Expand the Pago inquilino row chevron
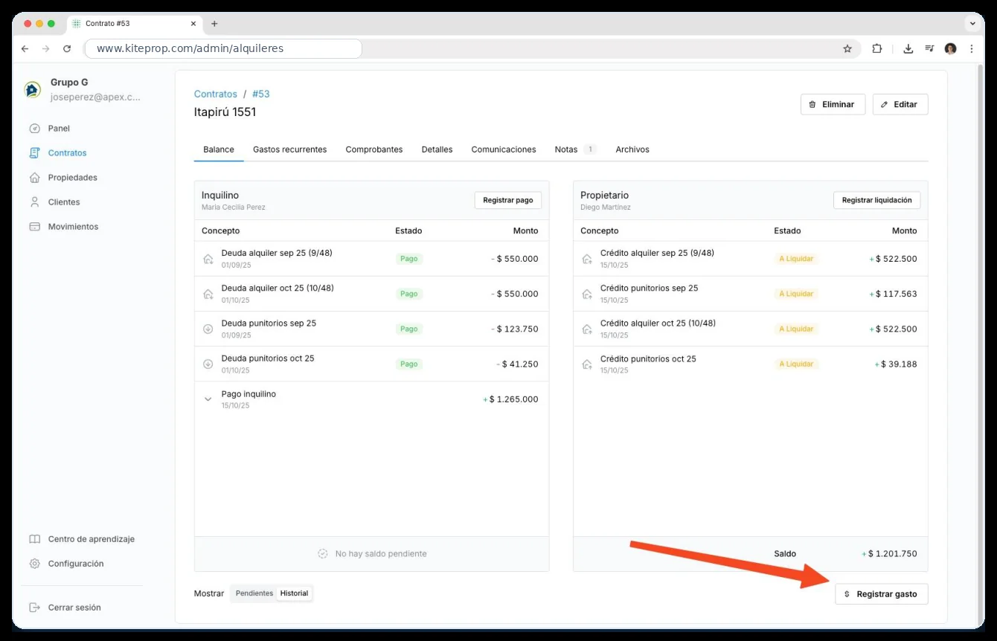The height and width of the screenshot is (641, 997). coord(208,399)
